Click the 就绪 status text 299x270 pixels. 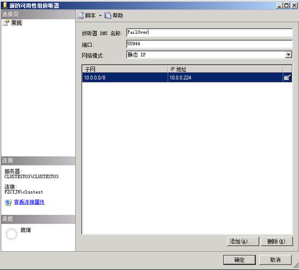coord(25,230)
